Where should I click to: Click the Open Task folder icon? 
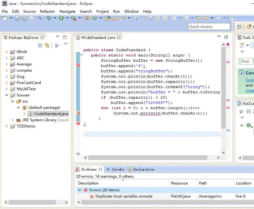115,18
